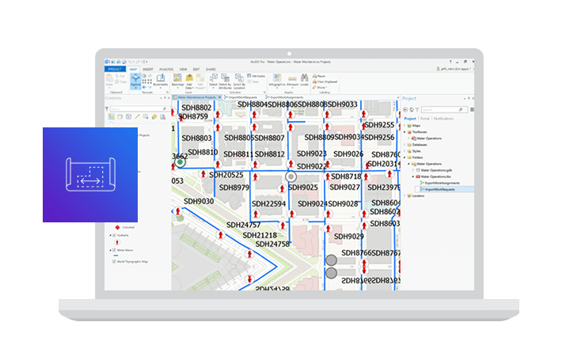Click the Cut button in Clipboard group
The width and height of the screenshot is (570, 364).
[x=120, y=76]
